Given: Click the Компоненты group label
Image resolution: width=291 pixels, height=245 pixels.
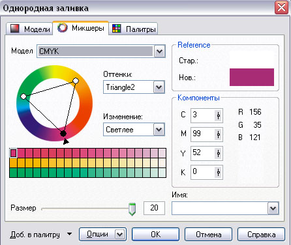Looking at the screenshot, I should (198, 98).
